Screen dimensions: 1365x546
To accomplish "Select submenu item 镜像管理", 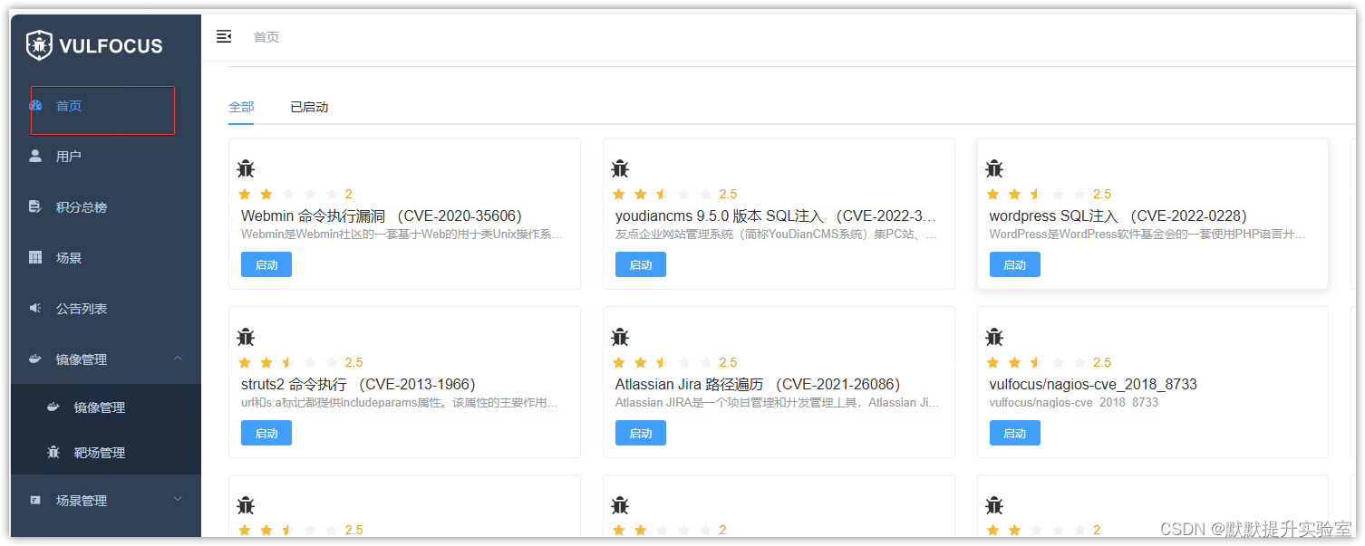I will pos(106,407).
